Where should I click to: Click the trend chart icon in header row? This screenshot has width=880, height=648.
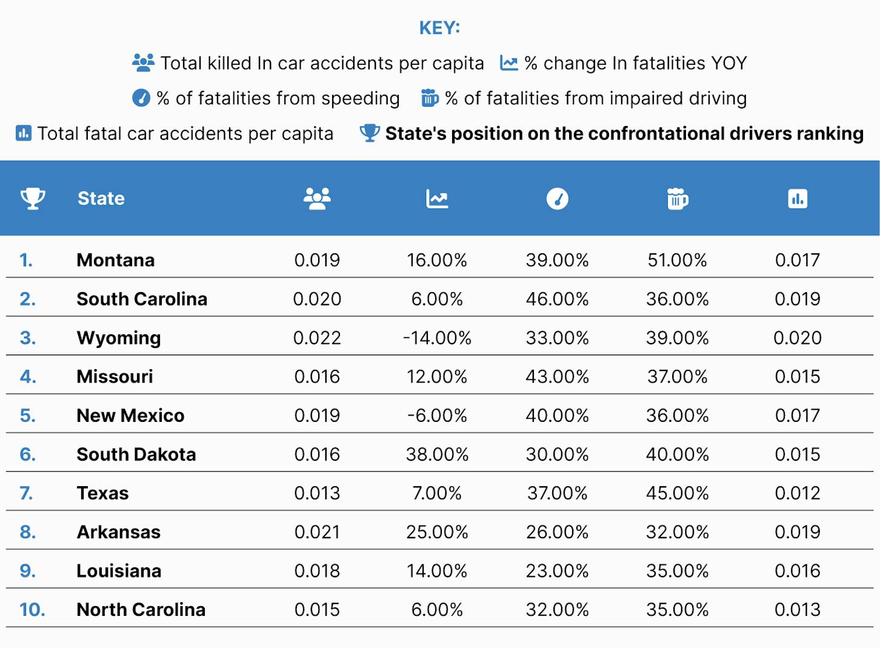point(437,199)
